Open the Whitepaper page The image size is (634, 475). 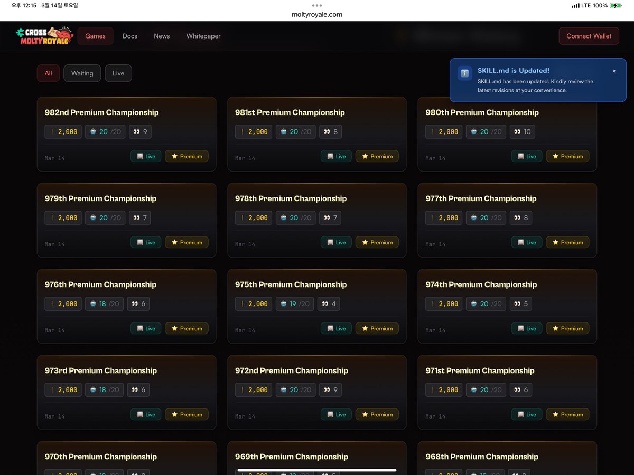[203, 36]
